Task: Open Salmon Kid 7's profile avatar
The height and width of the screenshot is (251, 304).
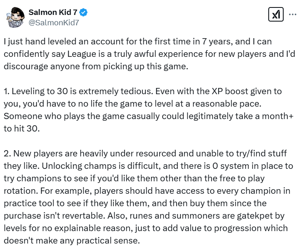Action: click(x=15, y=17)
